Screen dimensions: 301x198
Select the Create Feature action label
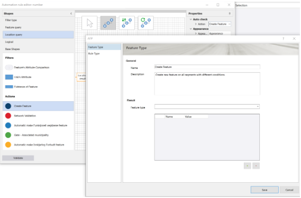(x=23, y=106)
